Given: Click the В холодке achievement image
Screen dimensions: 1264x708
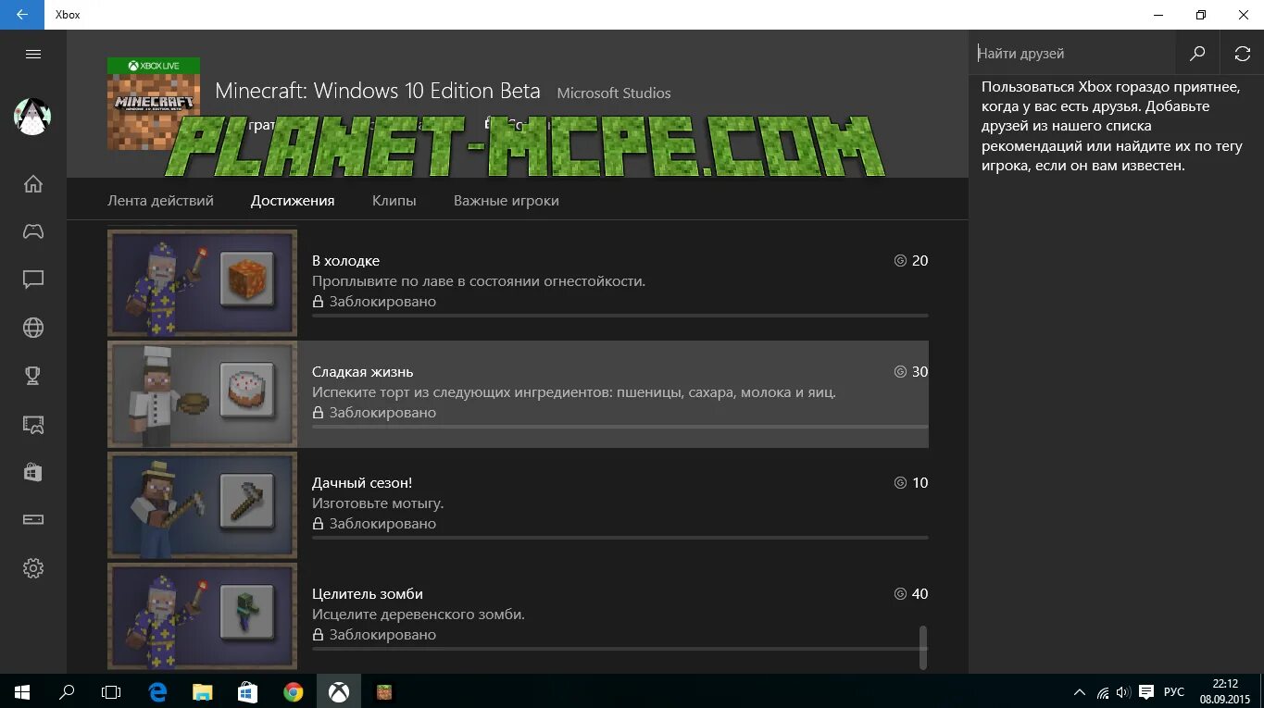Looking at the screenshot, I should (203, 282).
